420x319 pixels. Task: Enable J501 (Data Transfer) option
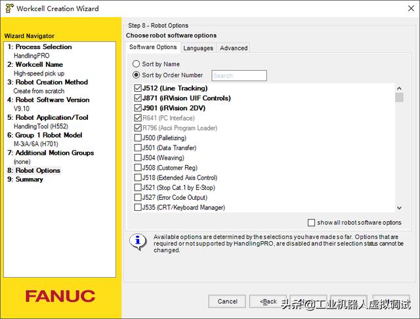pyautogui.click(x=138, y=147)
